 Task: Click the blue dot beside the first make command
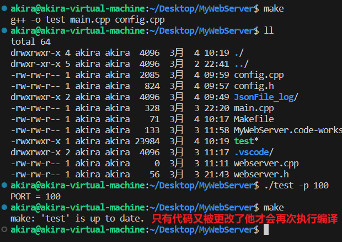tap(4, 9)
